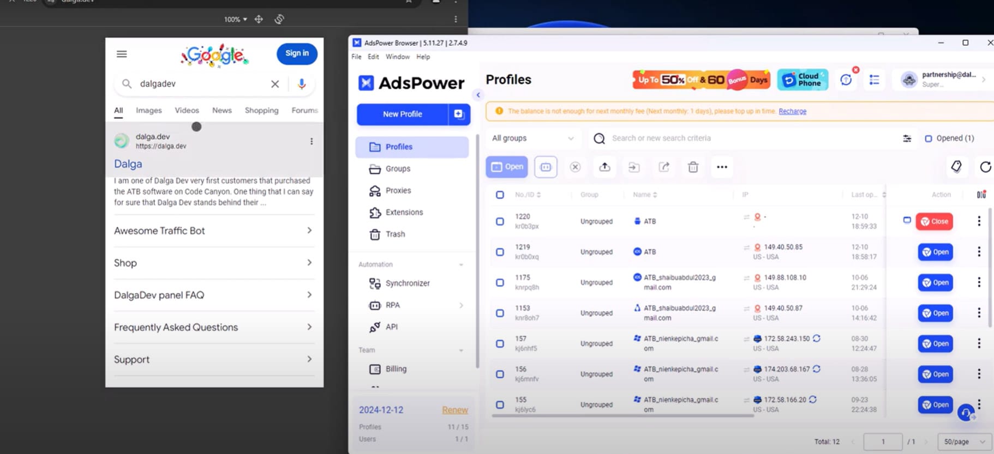Click the column settings icon in table header
Image resolution: width=994 pixels, height=454 pixels.
[981, 195]
